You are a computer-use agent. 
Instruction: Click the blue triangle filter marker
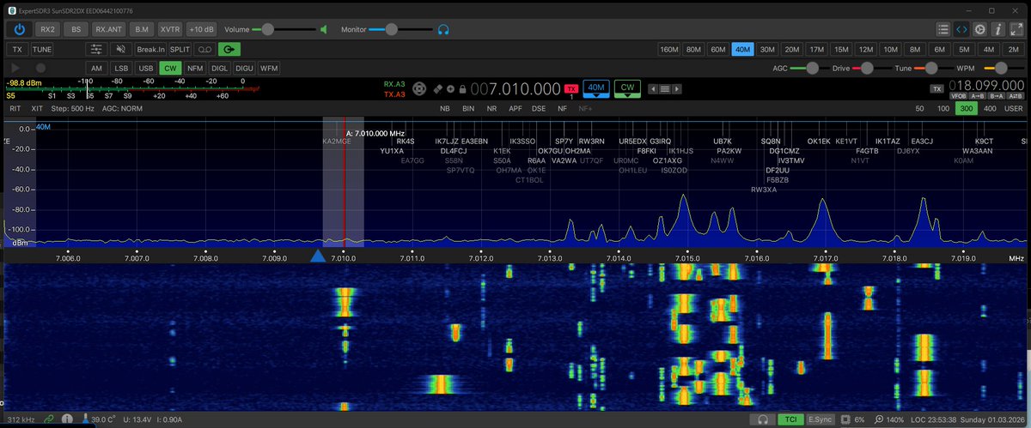pyautogui.click(x=317, y=255)
